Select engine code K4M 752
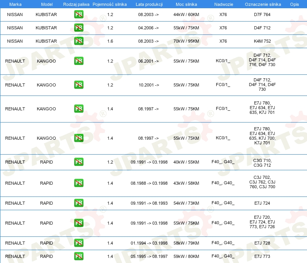 point(262,41)
